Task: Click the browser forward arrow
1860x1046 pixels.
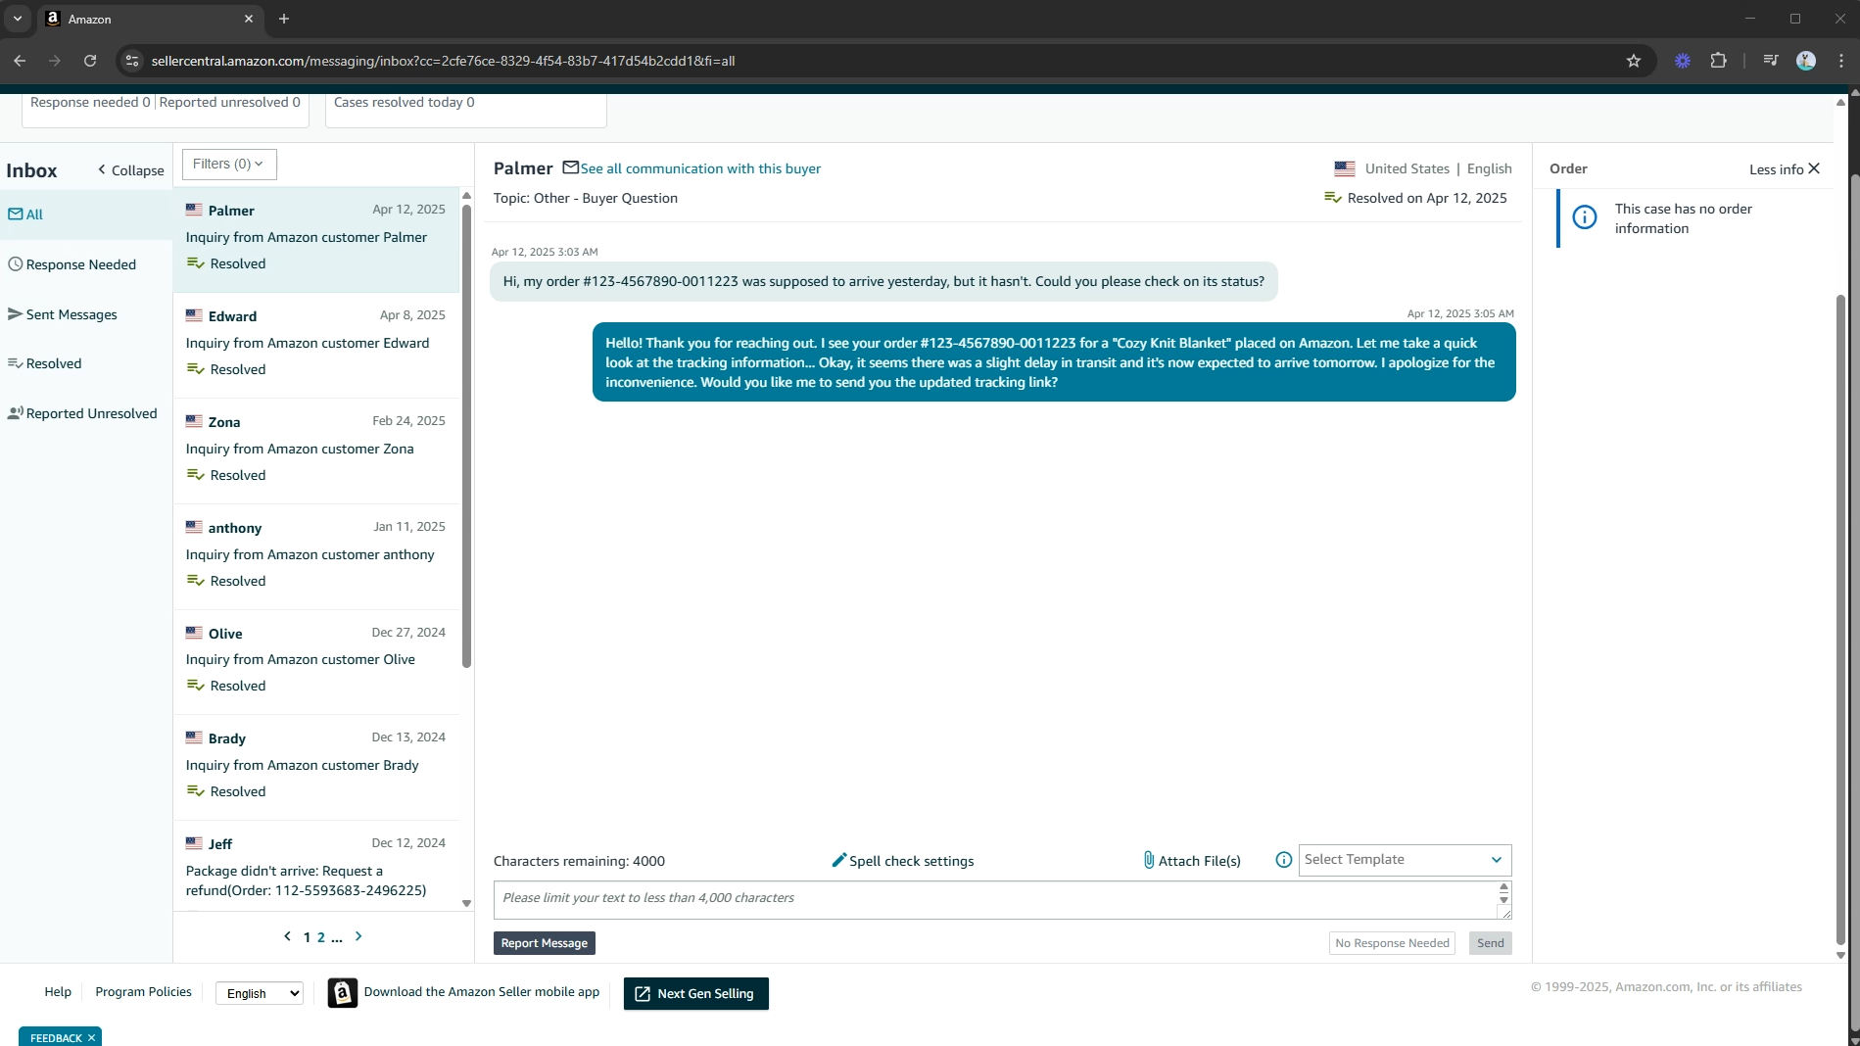Action: [x=55, y=61]
